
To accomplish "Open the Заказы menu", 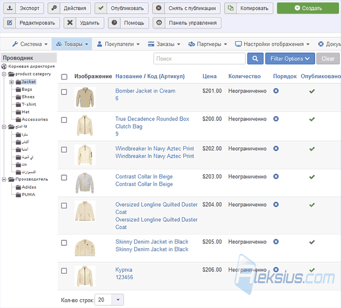I will pyautogui.click(x=164, y=44).
